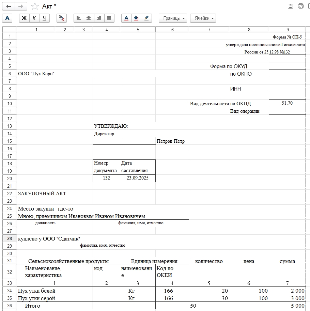
Task: Pick the text color (red-underlined A)
Action: (126, 18)
